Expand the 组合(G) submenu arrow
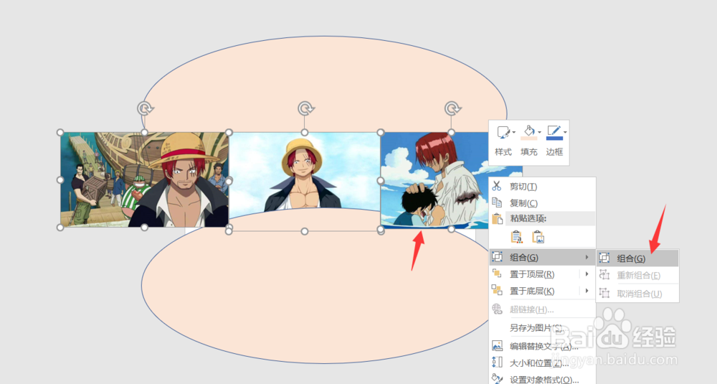The width and height of the screenshot is (717, 384). (587, 257)
